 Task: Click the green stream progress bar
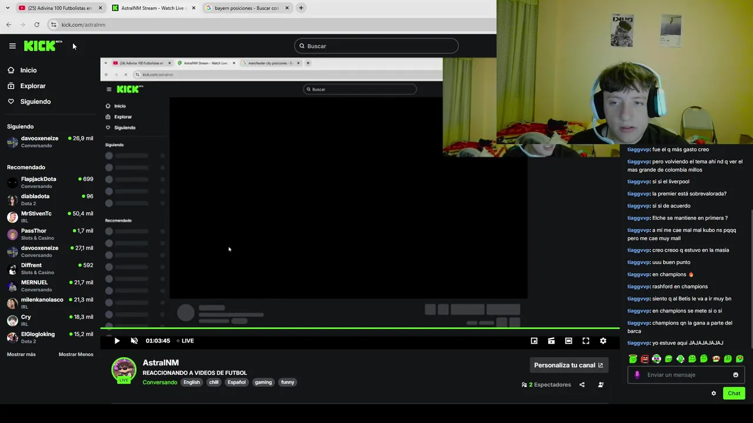359,328
